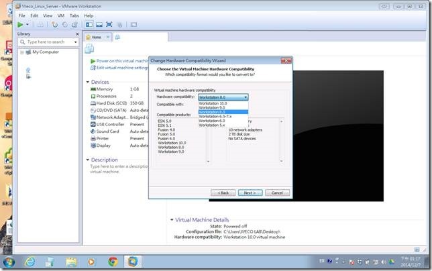Open the View menu
The width and height of the screenshot is (432, 271).
click(x=48, y=15)
